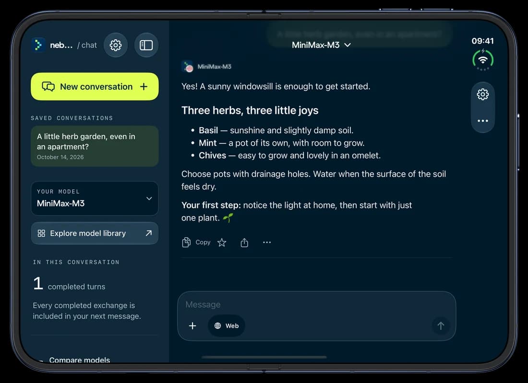Screen dimensions: 528x383
Task: Focus the Message input field
Action: (x=316, y=304)
